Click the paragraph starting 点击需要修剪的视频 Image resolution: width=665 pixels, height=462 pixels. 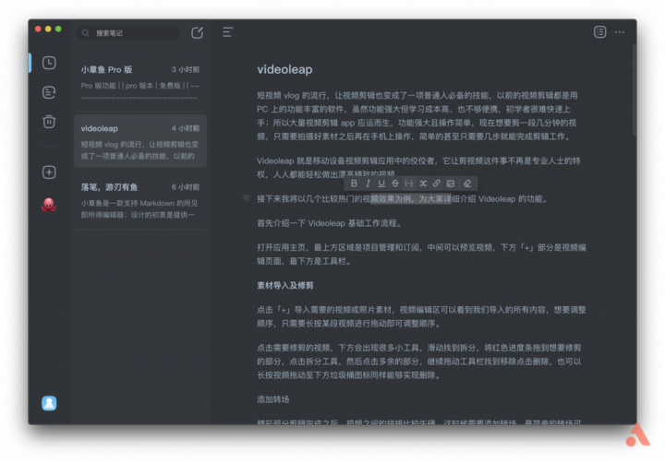click(419, 361)
